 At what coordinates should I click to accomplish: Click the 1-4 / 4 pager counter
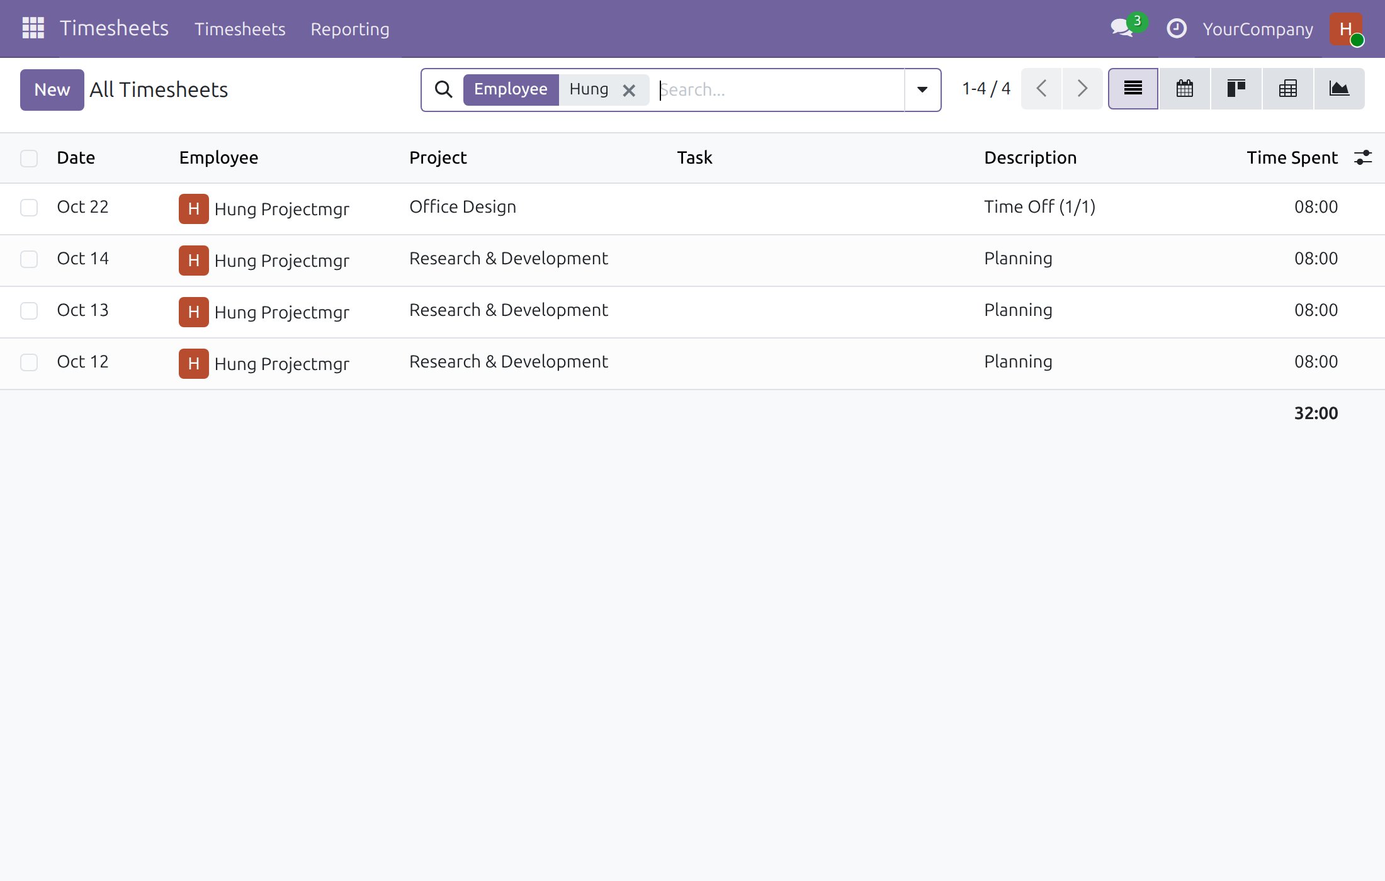(x=986, y=89)
